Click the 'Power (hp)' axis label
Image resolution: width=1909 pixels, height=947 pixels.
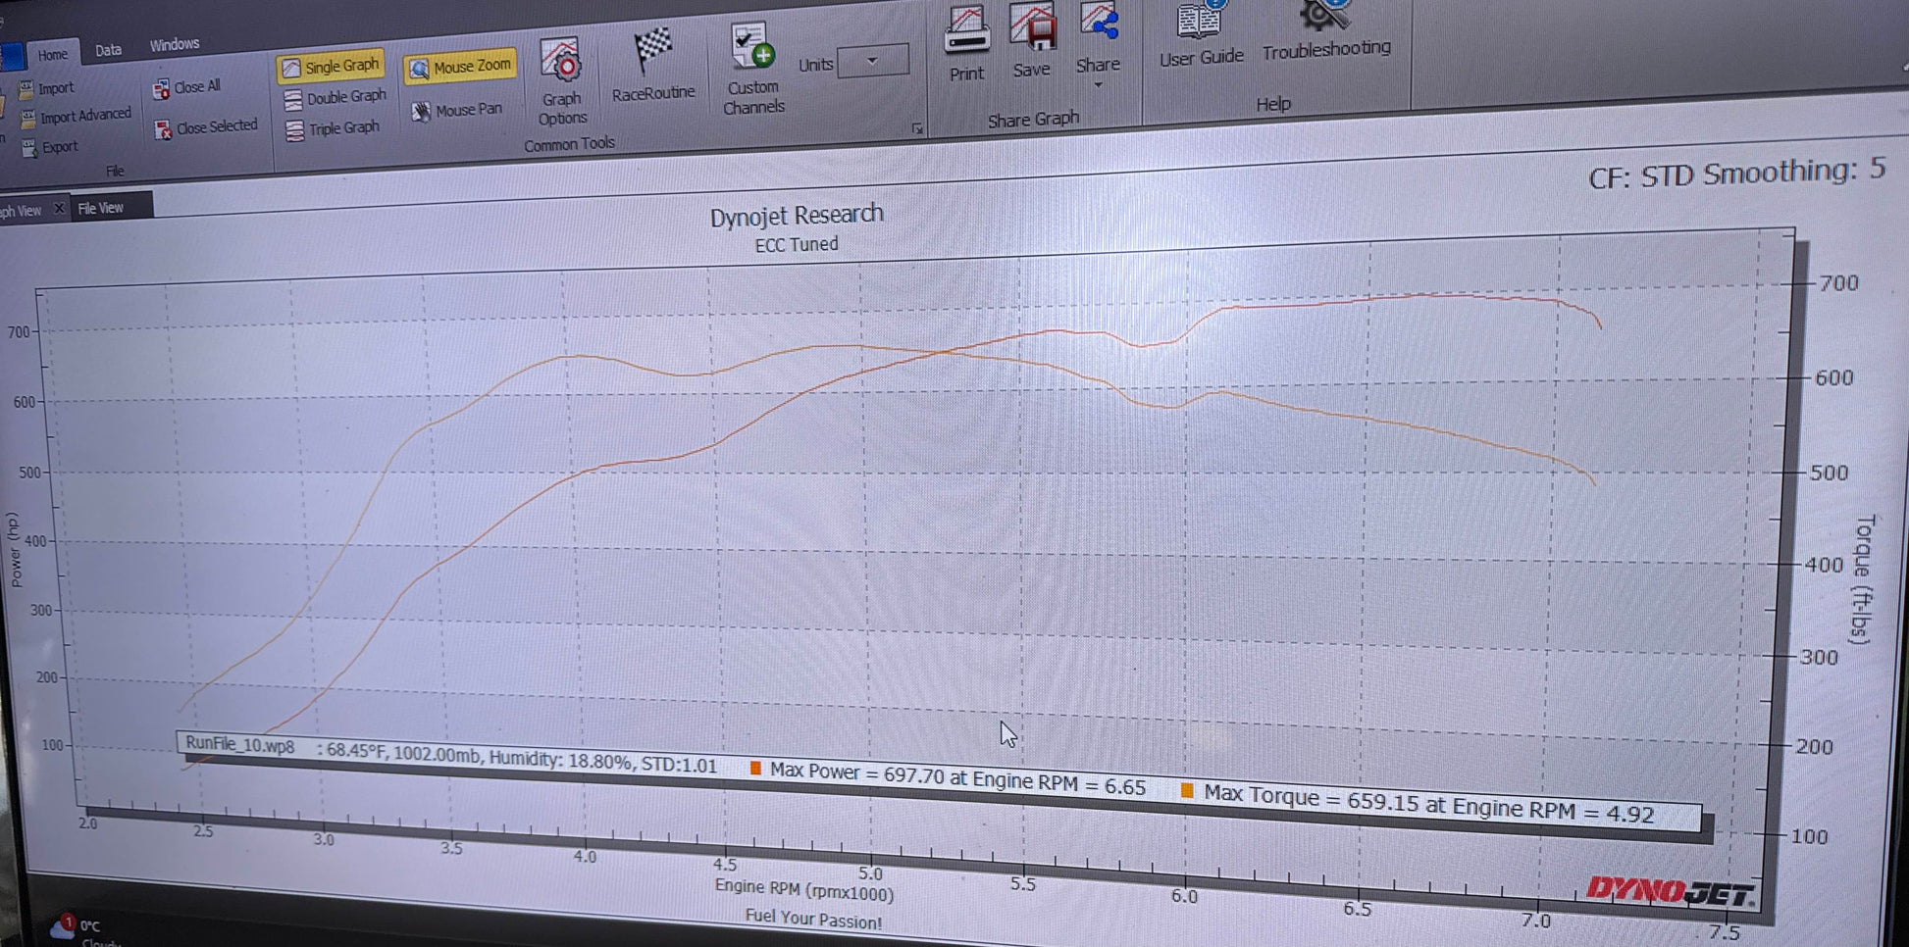pyautogui.click(x=15, y=550)
